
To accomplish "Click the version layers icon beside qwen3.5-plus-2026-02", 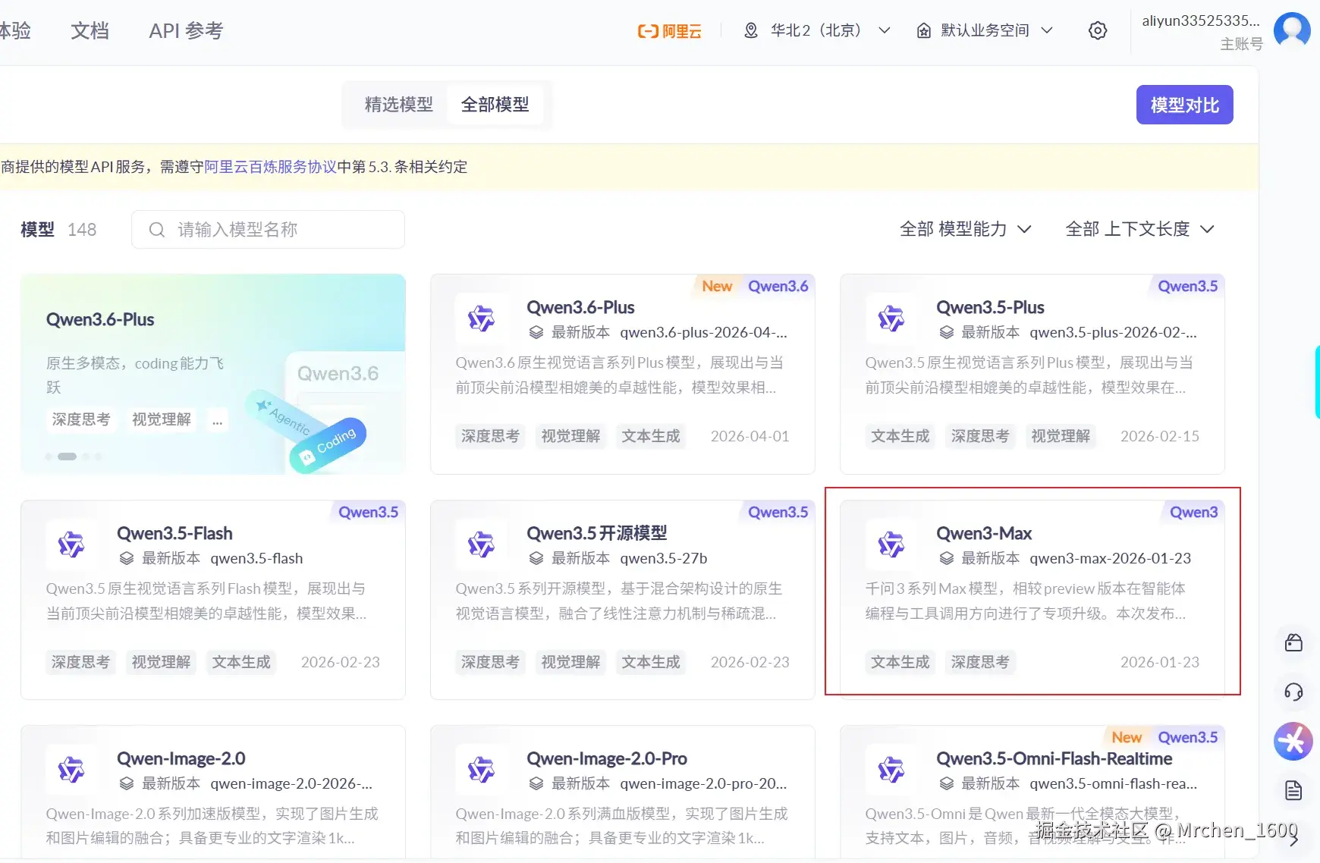I will pyautogui.click(x=946, y=332).
